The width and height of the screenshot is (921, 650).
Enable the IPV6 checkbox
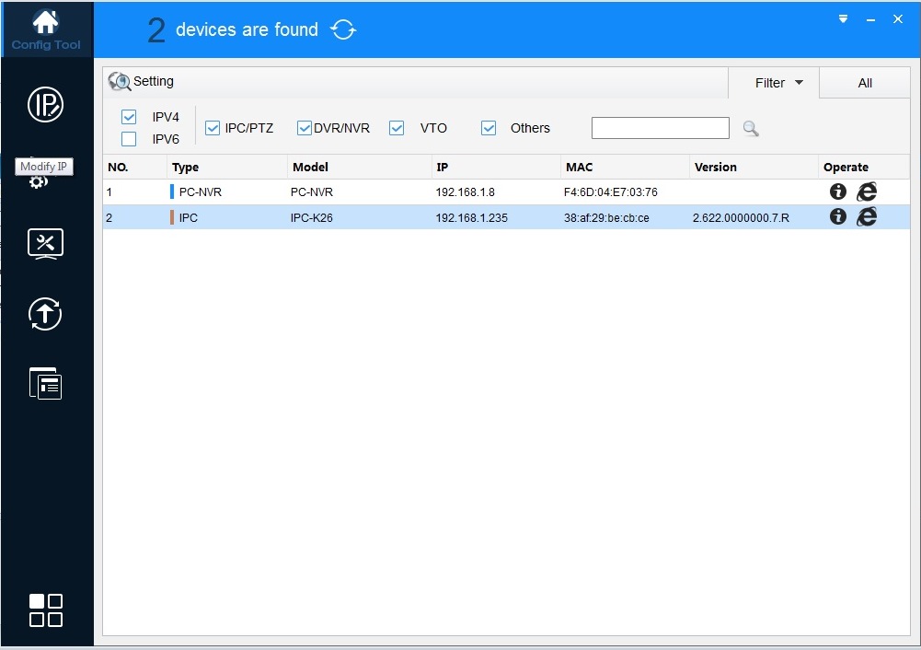point(129,139)
